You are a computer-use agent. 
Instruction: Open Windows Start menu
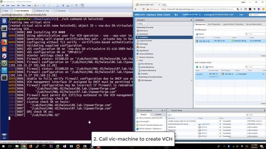[x=3, y=146]
